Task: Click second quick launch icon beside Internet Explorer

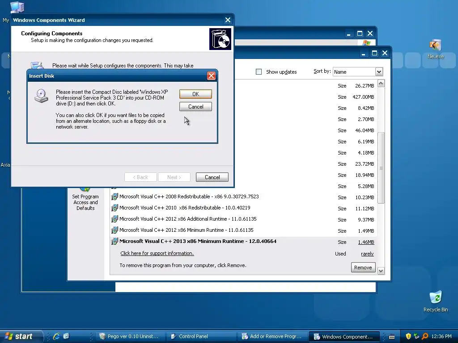Action: (x=66, y=336)
